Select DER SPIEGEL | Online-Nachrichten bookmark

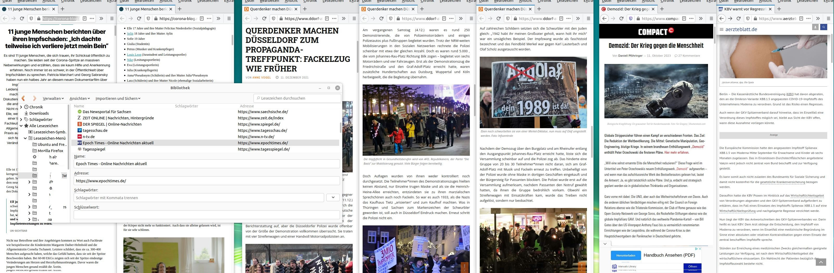point(205,124)
